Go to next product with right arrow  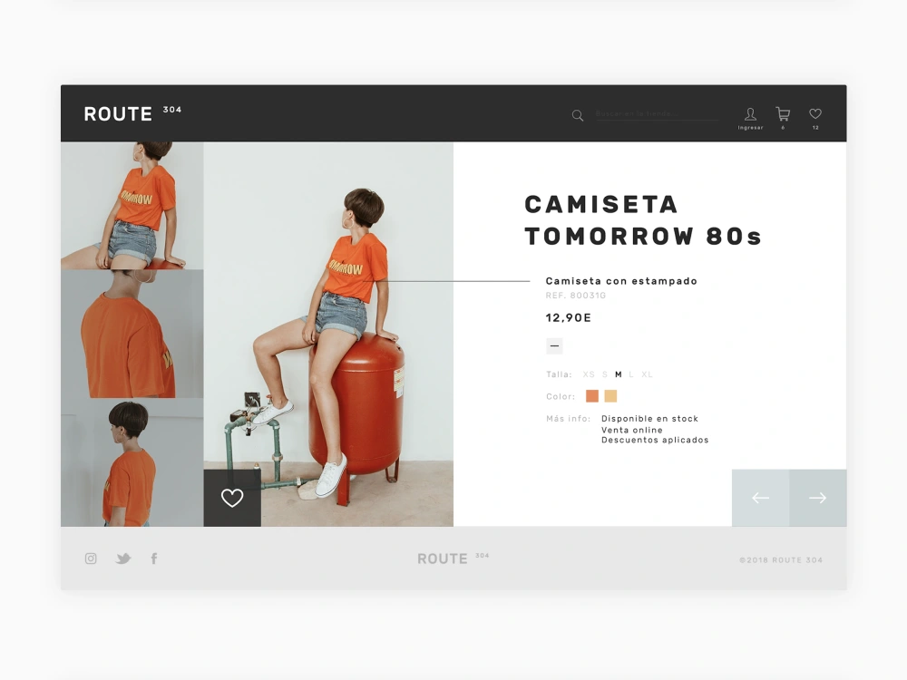point(818,498)
